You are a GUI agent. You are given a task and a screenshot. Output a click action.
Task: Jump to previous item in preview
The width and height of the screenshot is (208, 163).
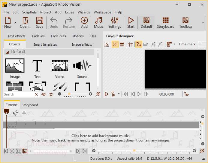tap(133, 94)
